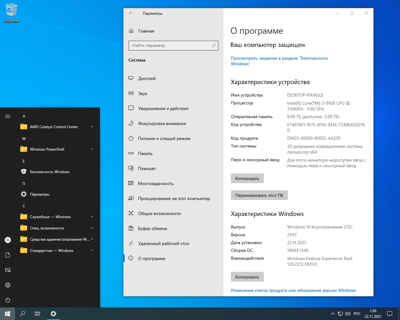Viewport: 400px width, 320px height.
Task: Click the Характеристики устройства heading
Action: click(270, 82)
